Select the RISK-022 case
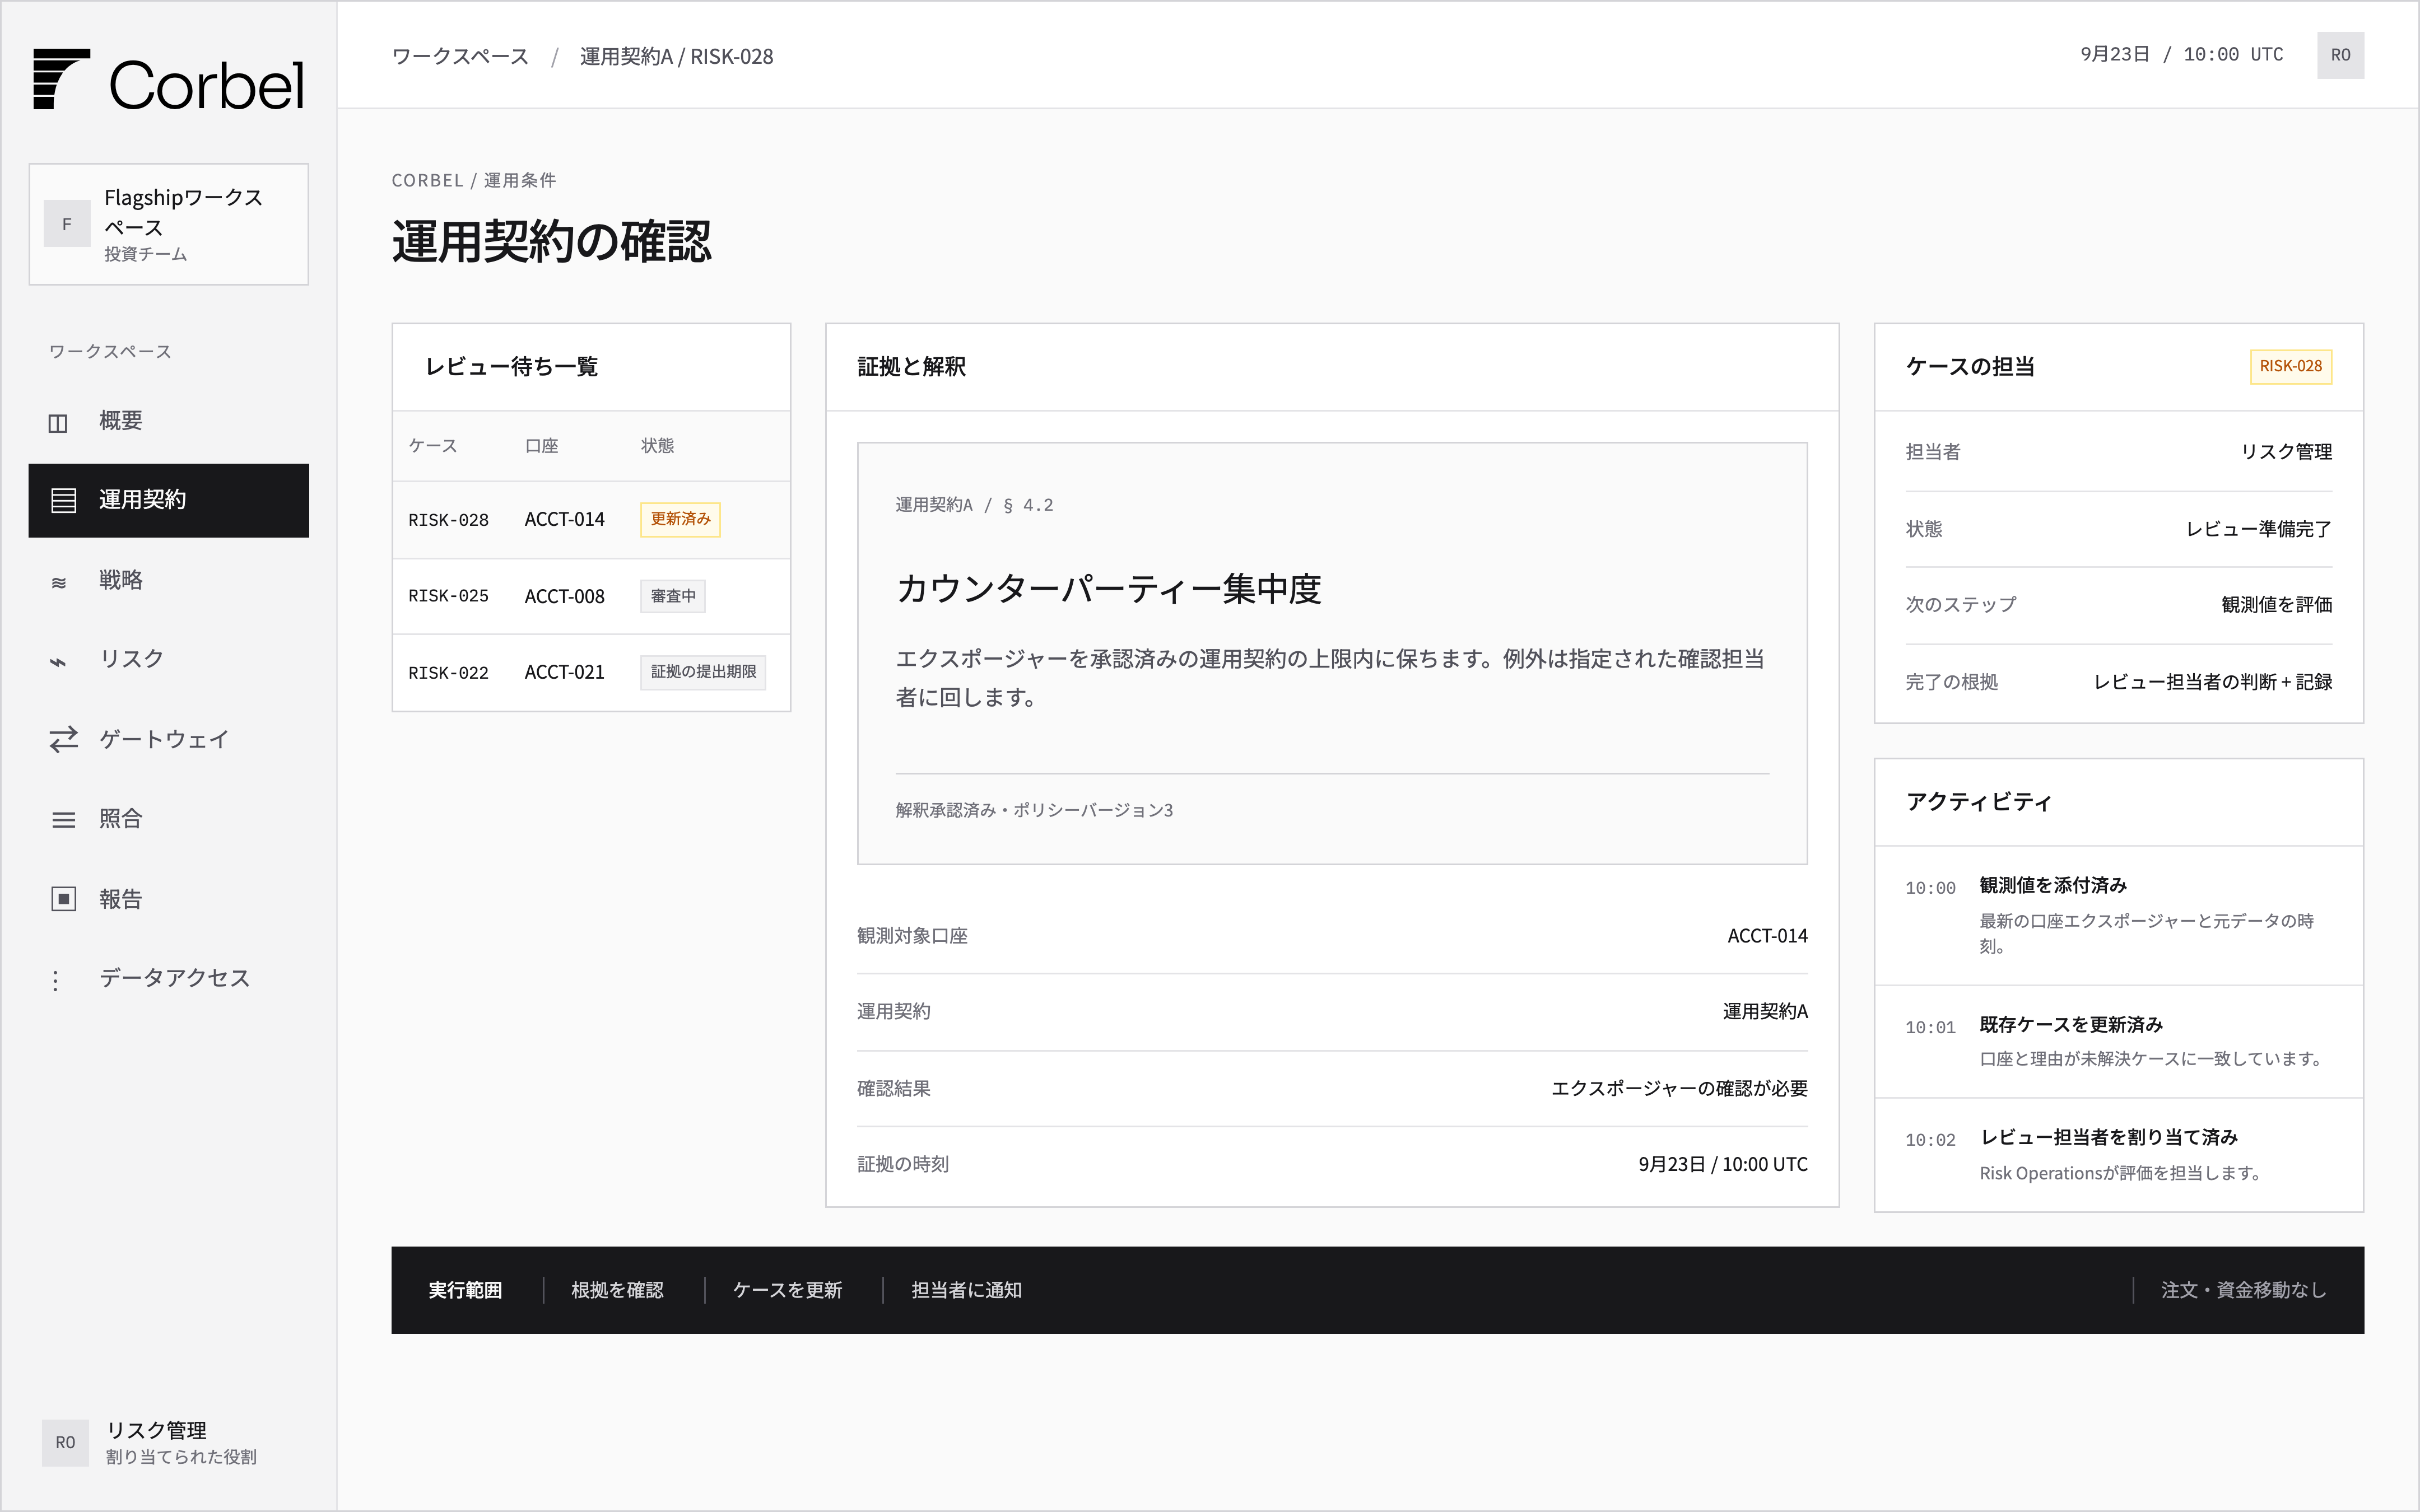 (591, 672)
